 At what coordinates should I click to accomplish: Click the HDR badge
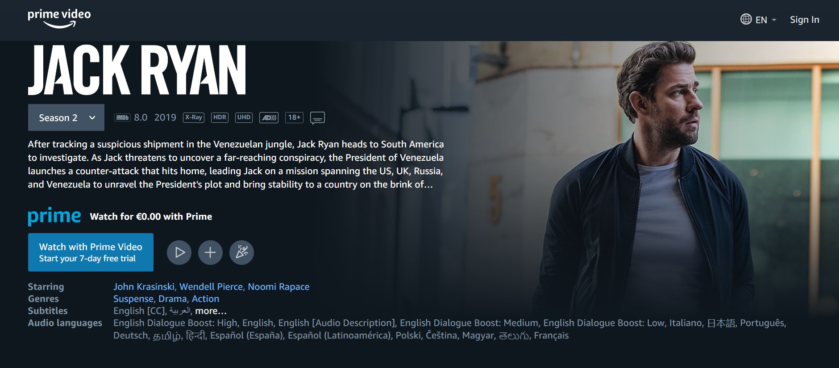click(220, 117)
